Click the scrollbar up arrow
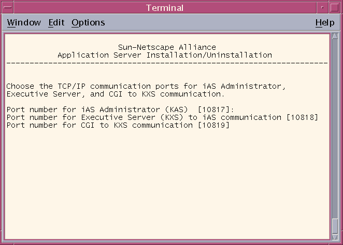 [x=335, y=36]
